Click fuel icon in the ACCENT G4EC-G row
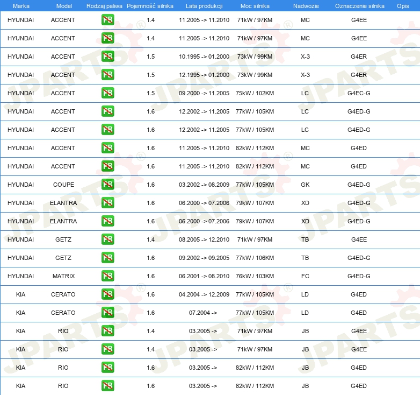420x395 pixels. [x=107, y=93]
